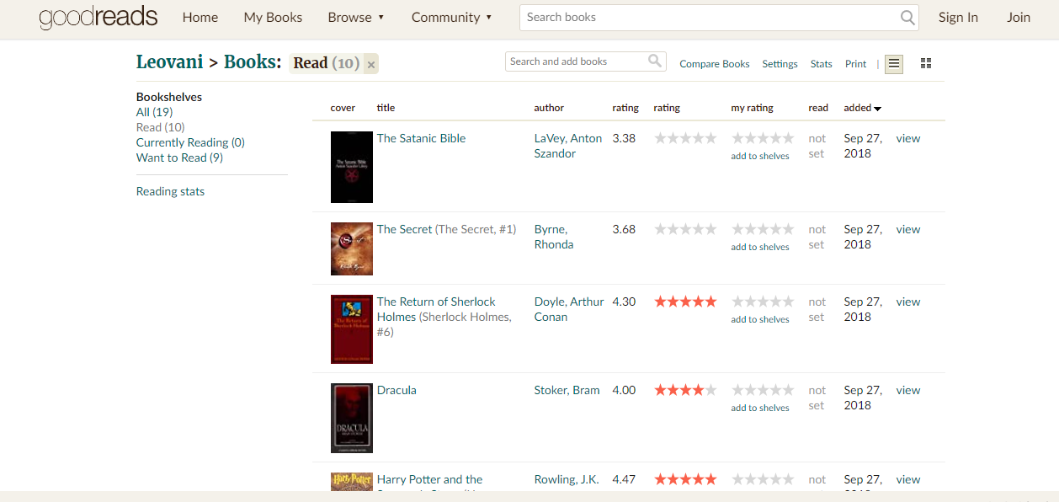Open the Community dropdown menu

pyautogui.click(x=452, y=17)
